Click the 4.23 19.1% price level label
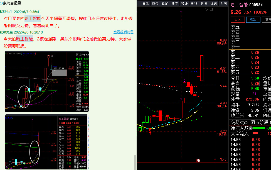The height and width of the screenshot is (170, 271). click(x=222, y=133)
